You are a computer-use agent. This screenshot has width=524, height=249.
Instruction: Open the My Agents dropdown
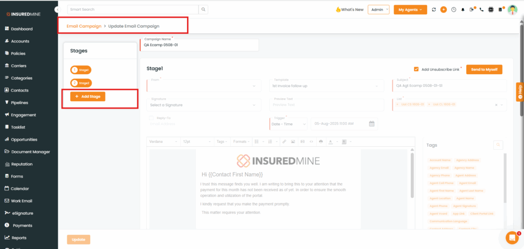410,10
